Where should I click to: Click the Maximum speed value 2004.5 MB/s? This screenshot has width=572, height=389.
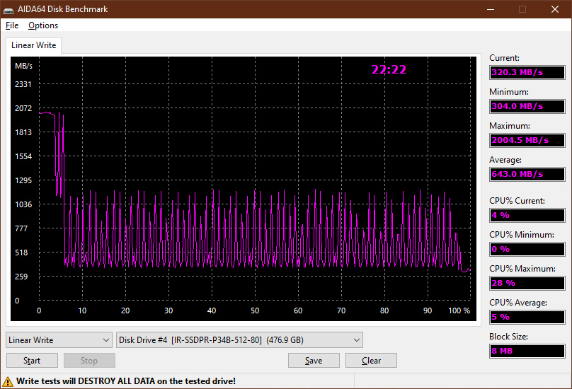[x=527, y=140]
